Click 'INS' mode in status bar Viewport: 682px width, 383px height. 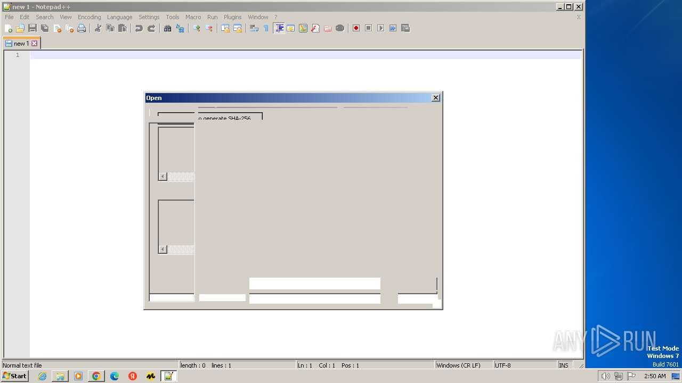pos(563,365)
